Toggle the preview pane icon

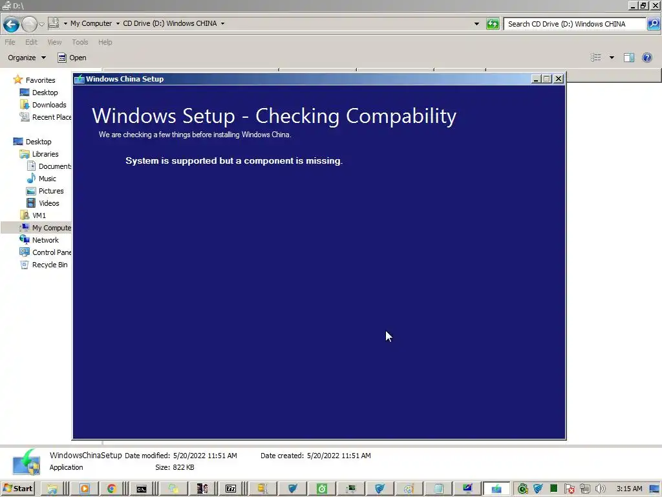click(629, 58)
